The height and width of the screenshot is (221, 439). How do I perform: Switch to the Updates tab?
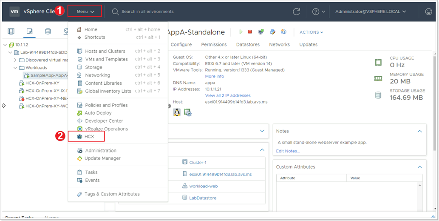pyautogui.click(x=308, y=45)
